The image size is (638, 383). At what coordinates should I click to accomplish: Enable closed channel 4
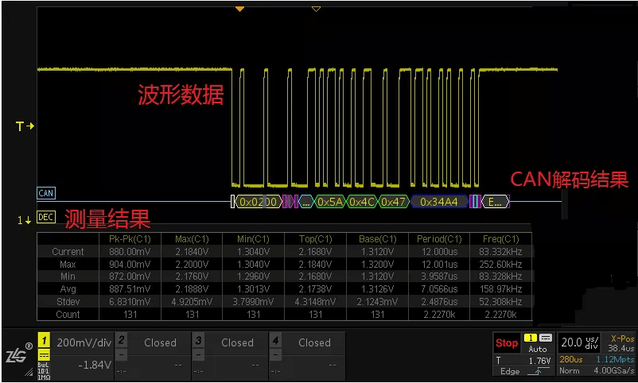[275, 340]
